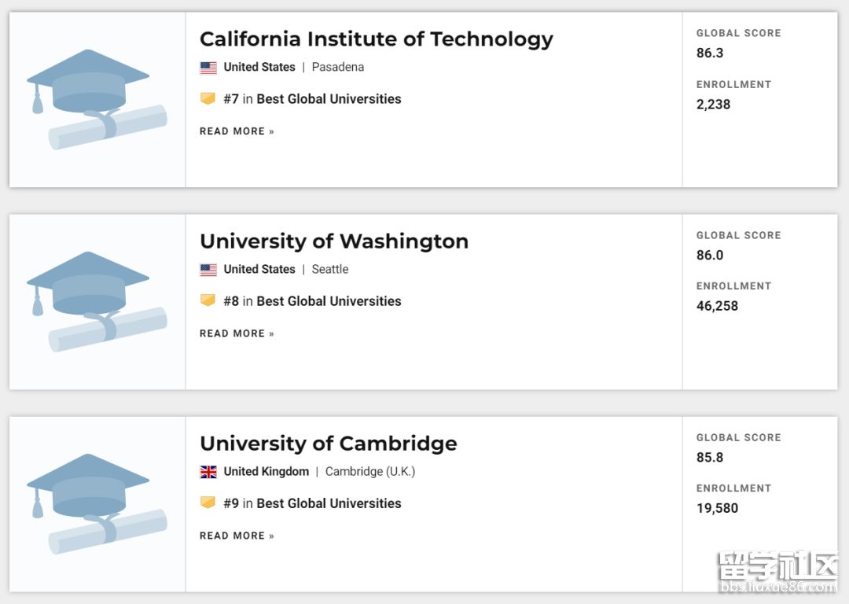Click the United Kingdom flag icon

pyautogui.click(x=208, y=472)
